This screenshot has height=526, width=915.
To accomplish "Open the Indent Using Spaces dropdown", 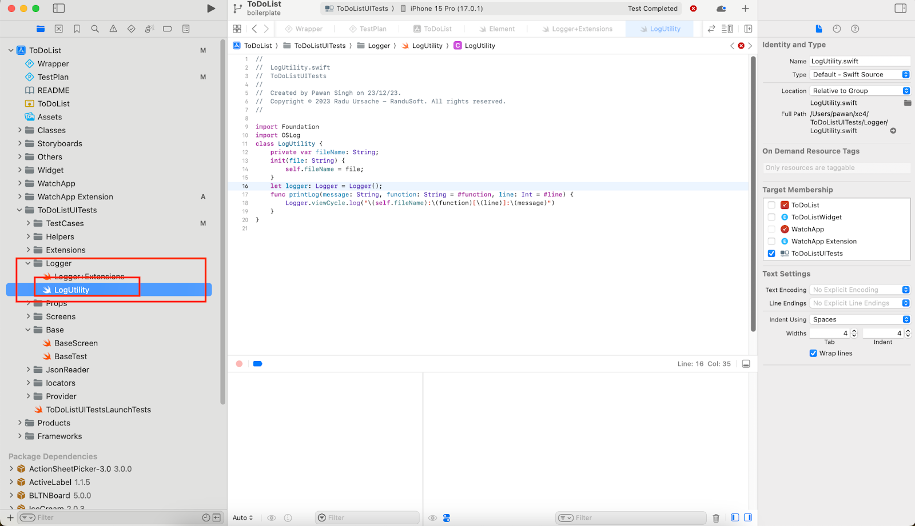I will point(860,319).
